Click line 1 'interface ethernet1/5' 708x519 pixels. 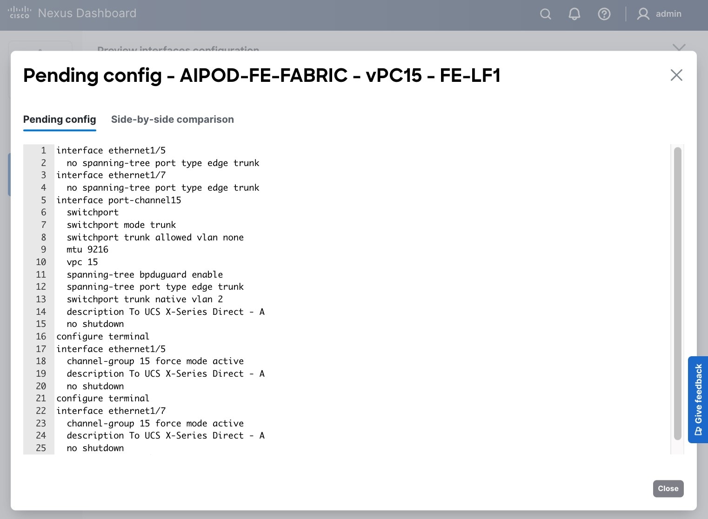pos(111,151)
